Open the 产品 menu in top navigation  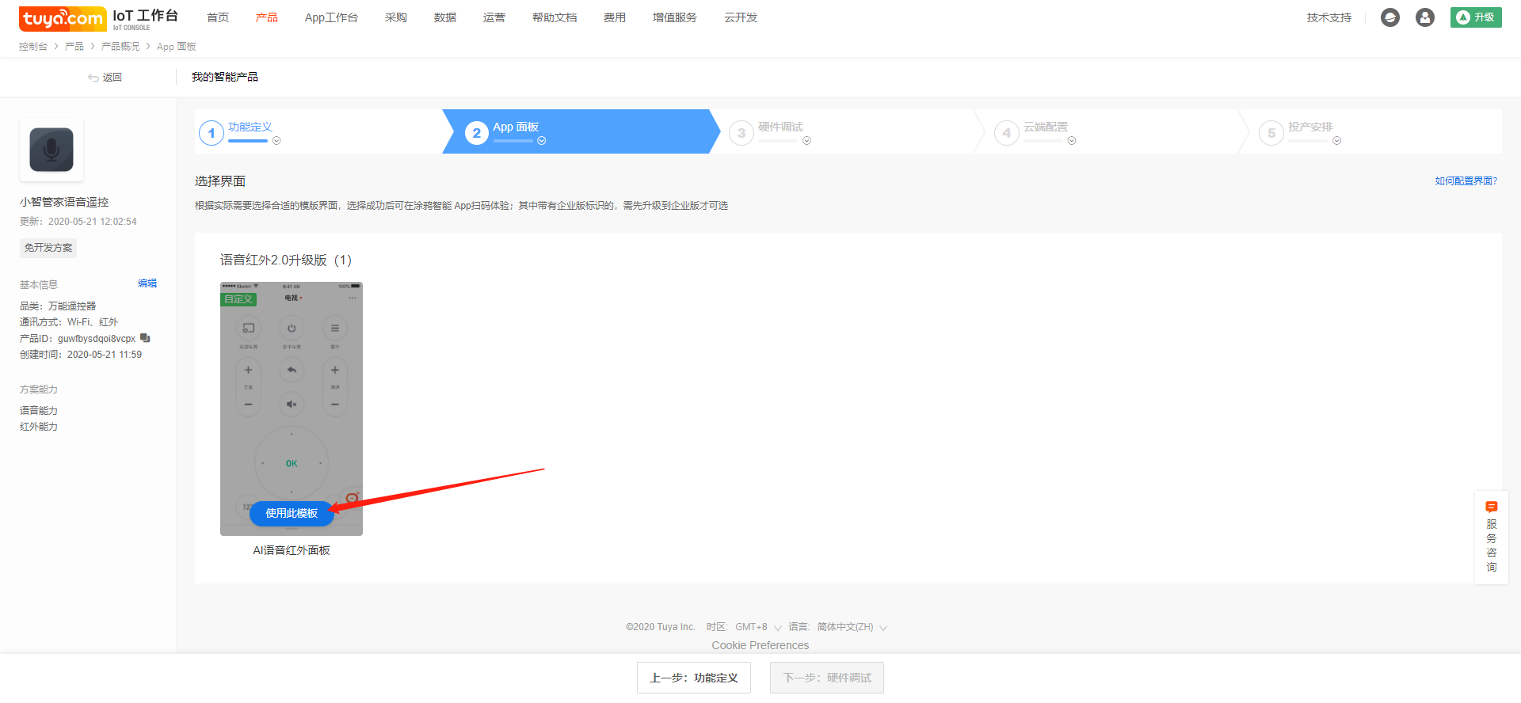coord(266,17)
